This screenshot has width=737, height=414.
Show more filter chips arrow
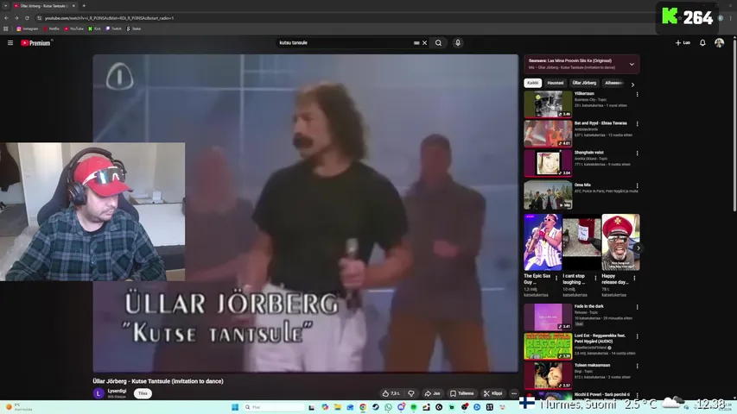[x=632, y=85]
